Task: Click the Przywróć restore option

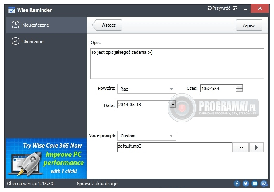Action: click(x=218, y=8)
